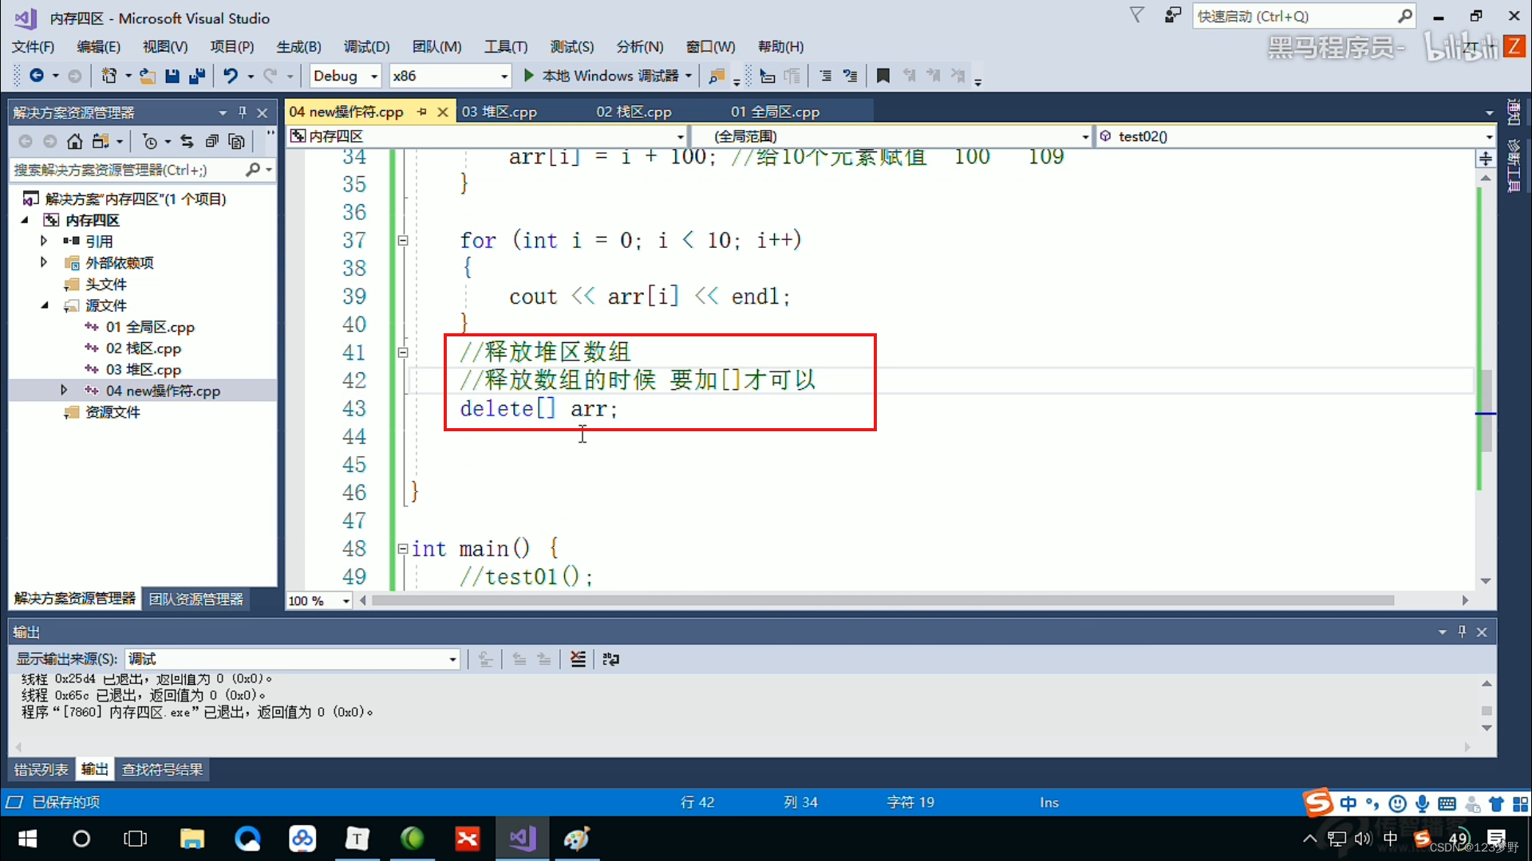
Task: Click the Home icon in Solution Explorer
Action: [74, 141]
